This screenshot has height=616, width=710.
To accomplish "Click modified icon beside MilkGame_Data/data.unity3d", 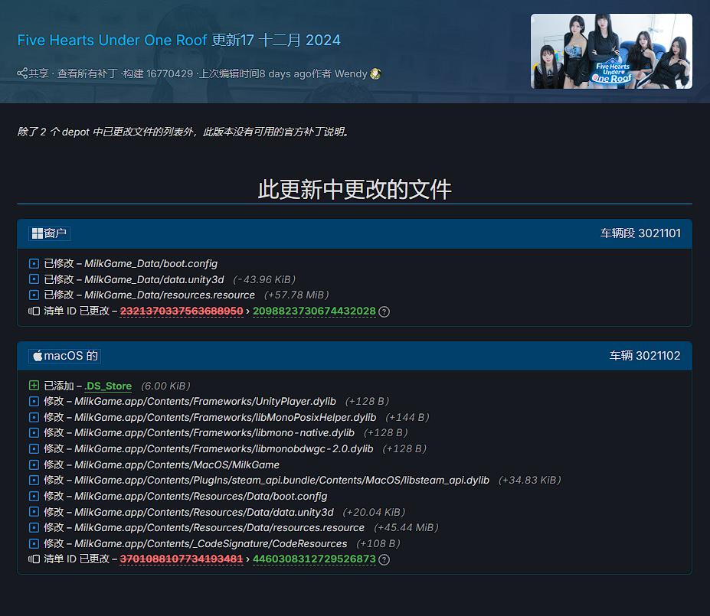I will [x=34, y=279].
